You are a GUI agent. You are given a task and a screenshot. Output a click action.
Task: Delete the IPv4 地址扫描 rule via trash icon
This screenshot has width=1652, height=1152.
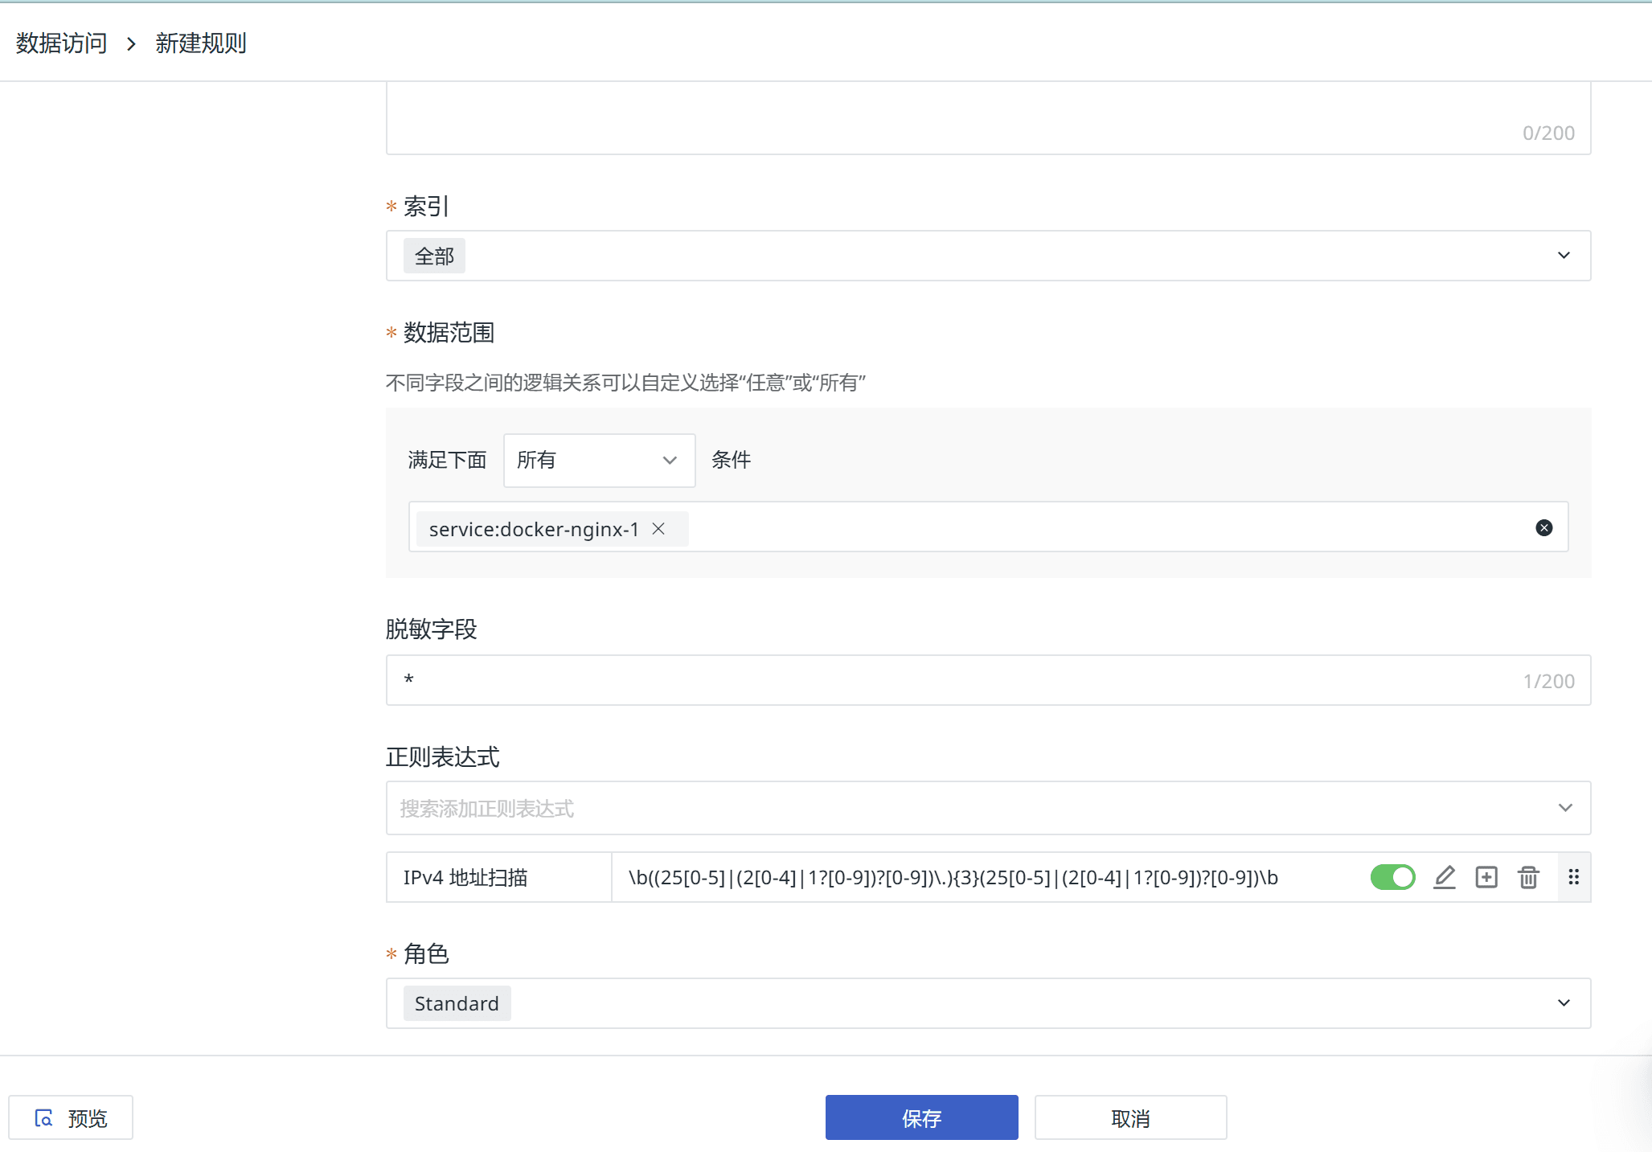coord(1528,877)
